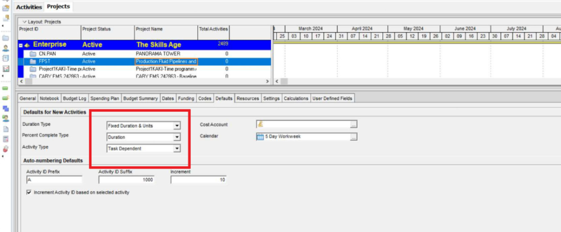Click the Activity ID Prefix field
Screen dimensions: 561x232
click(x=54, y=180)
